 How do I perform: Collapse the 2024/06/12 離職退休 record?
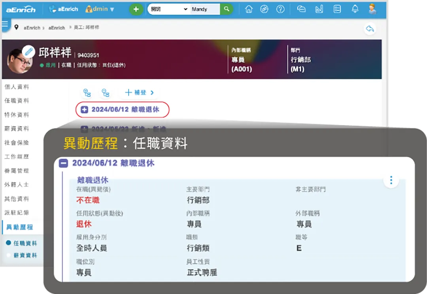click(63, 163)
